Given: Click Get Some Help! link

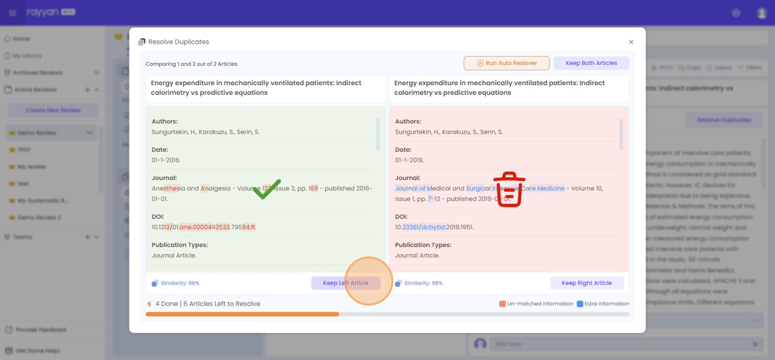Looking at the screenshot, I should (37, 350).
